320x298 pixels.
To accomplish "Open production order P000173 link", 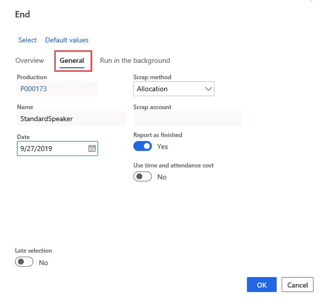I will 34,89.
